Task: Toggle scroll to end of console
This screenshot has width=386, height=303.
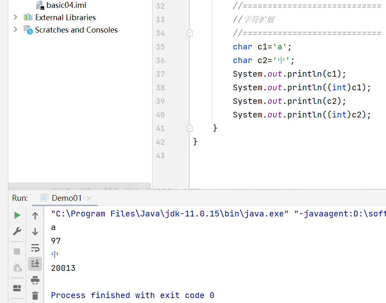Action: 35,264
